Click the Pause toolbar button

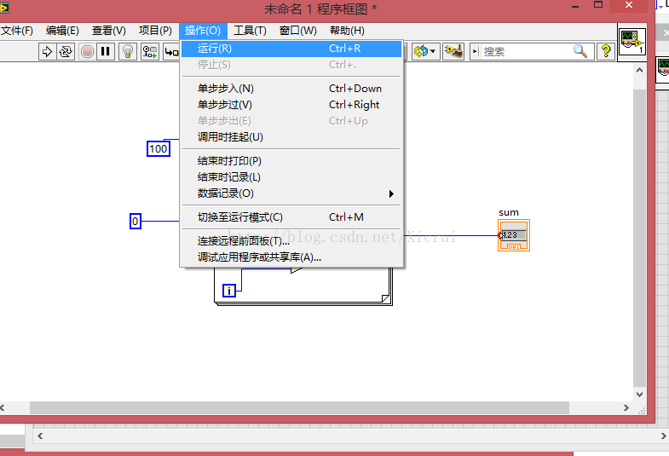(105, 52)
